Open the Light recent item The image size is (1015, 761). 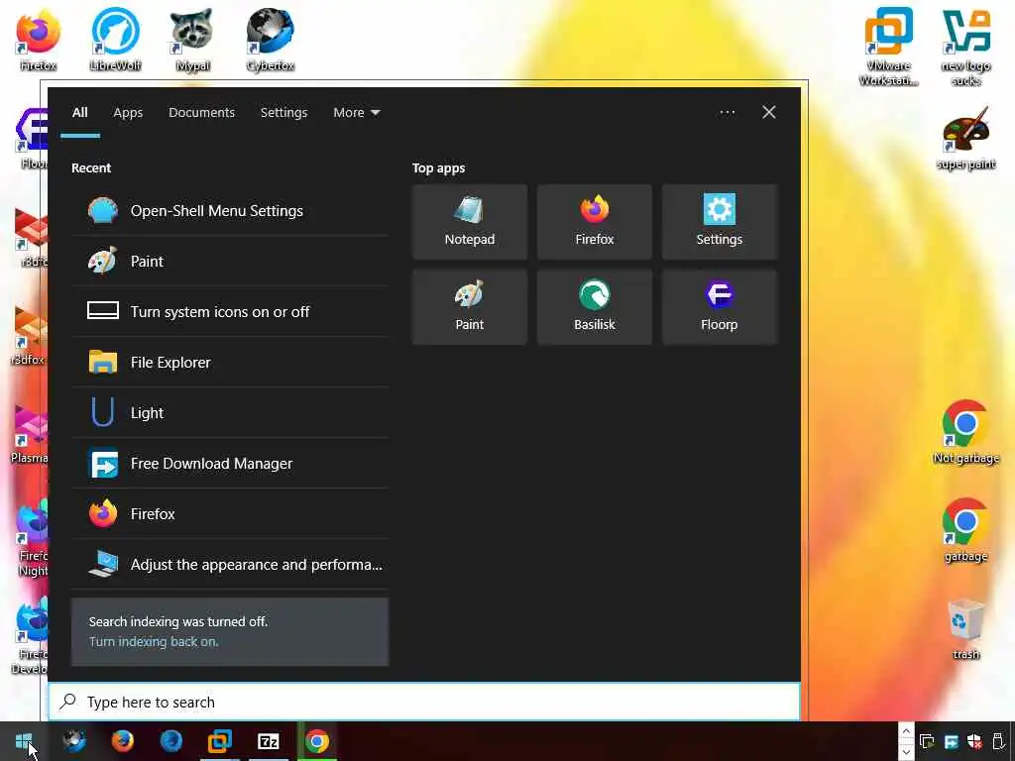tap(230, 413)
